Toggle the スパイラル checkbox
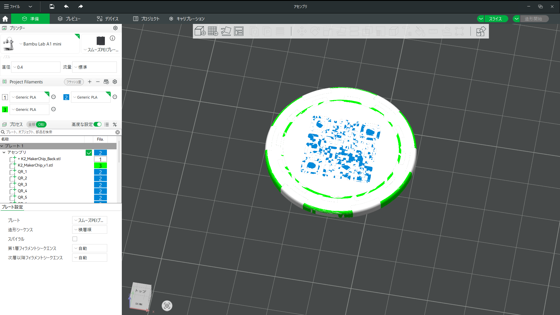The width and height of the screenshot is (560, 315). [75, 239]
